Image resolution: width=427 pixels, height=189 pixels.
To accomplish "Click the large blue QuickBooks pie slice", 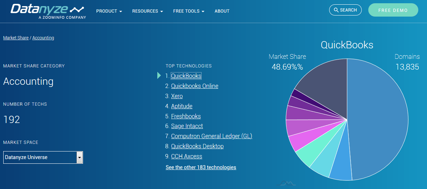I will [378, 119].
